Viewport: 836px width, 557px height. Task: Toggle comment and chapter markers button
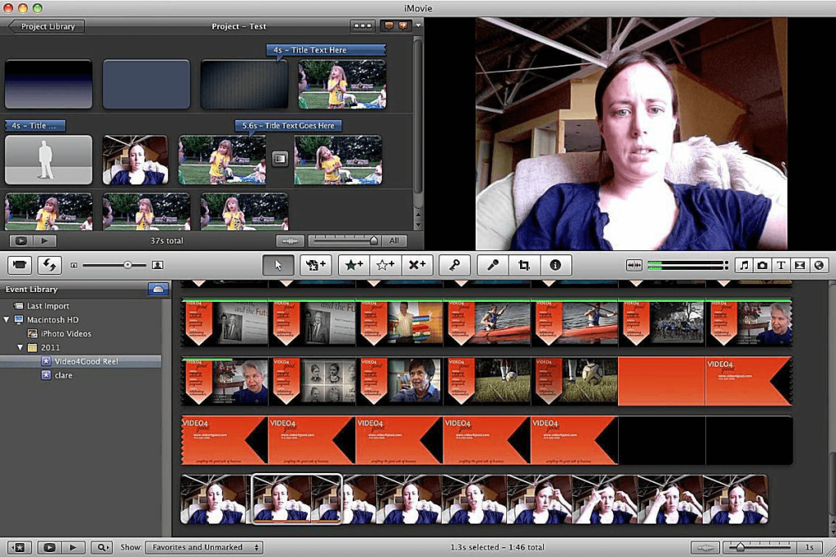(396, 26)
